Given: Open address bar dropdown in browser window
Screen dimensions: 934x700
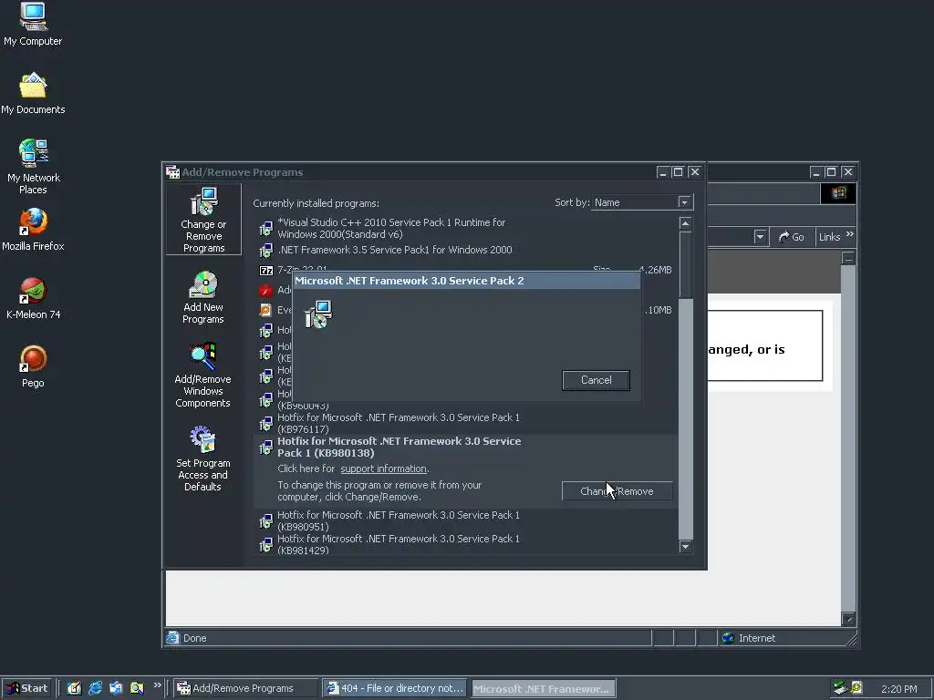Looking at the screenshot, I should (x=760, y=237).
